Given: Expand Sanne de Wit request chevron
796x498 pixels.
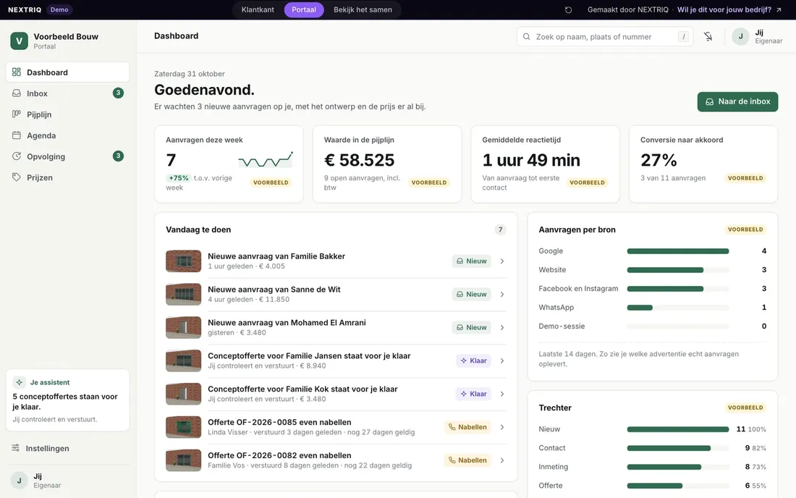Looking at the screenshot, I should [x=502, y=295].
